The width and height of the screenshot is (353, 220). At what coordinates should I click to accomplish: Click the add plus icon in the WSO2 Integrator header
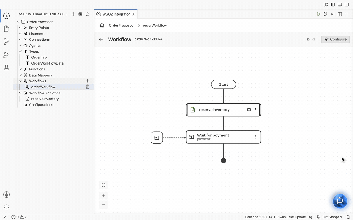73,14
